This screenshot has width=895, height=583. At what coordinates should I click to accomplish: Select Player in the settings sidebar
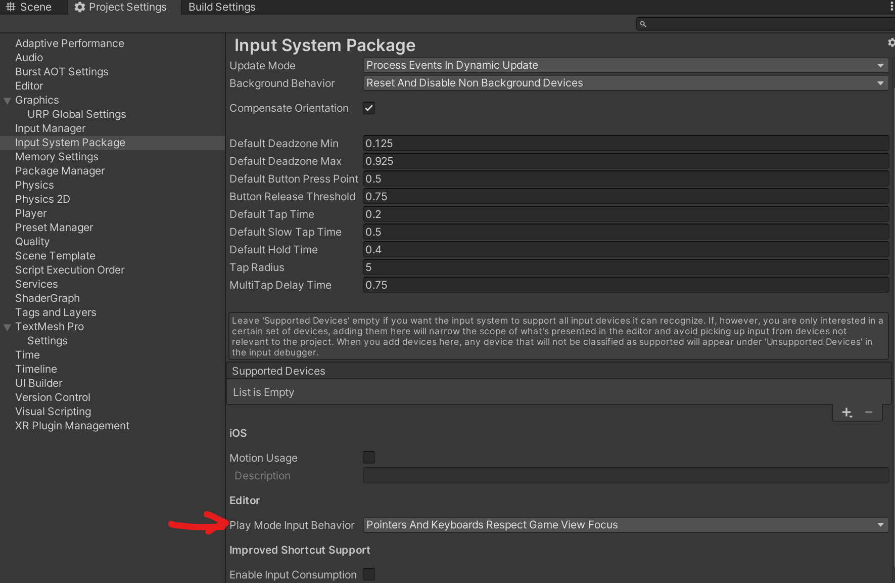coord(31,213)
